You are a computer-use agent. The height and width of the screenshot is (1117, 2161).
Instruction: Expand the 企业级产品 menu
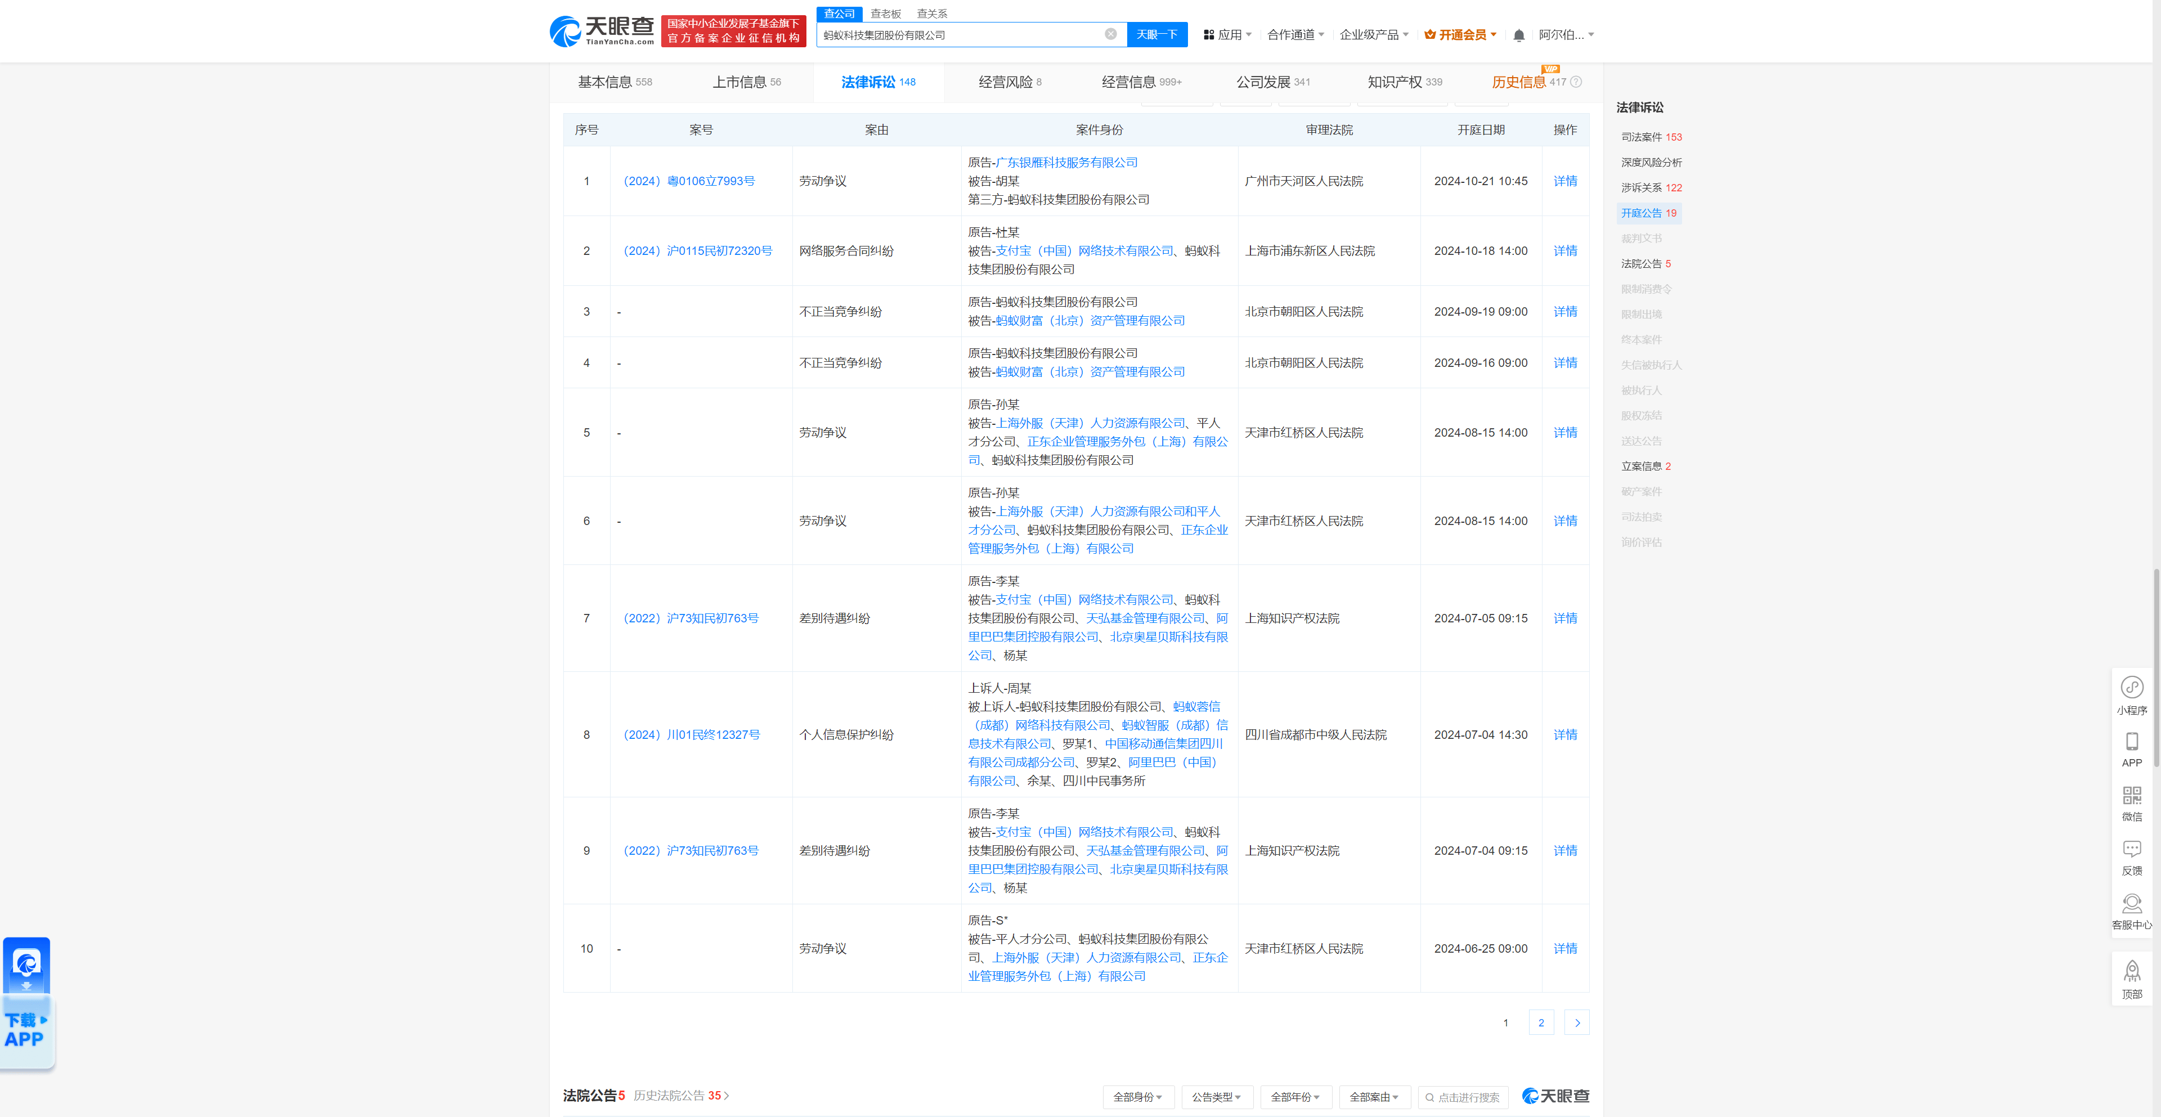pyautogui.click(x=1373, y=34)
